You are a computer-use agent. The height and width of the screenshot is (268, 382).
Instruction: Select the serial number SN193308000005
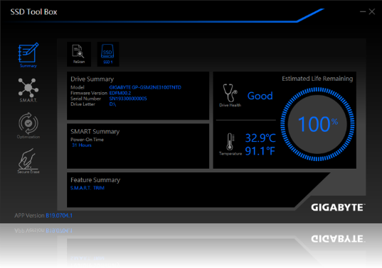[128, 99]
